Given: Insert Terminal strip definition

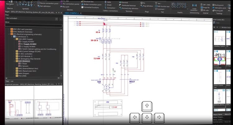Looking at the screenshot, I should click(x=129, y=8).
